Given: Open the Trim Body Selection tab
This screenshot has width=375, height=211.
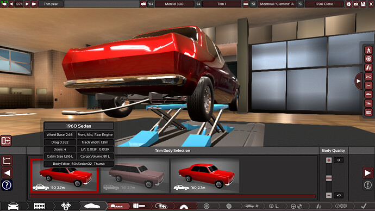Looking at the screenshot, I should coord(117,206).
